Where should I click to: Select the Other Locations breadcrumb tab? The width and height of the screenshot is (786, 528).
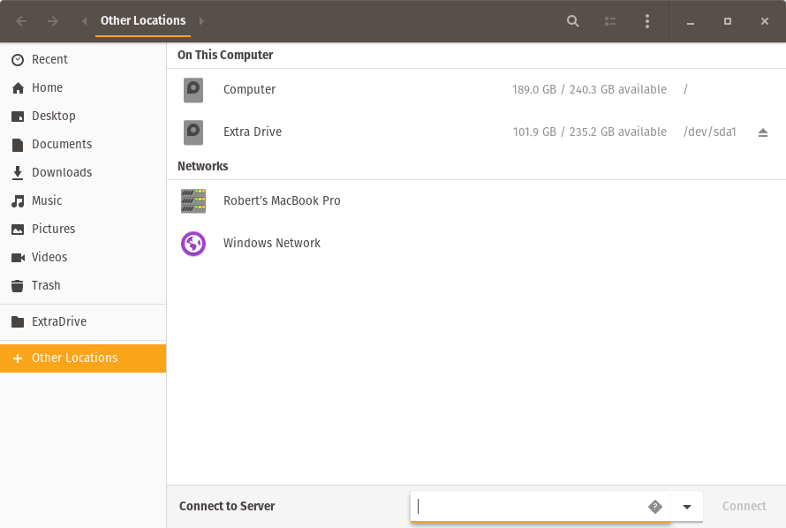tap(142, 20)
